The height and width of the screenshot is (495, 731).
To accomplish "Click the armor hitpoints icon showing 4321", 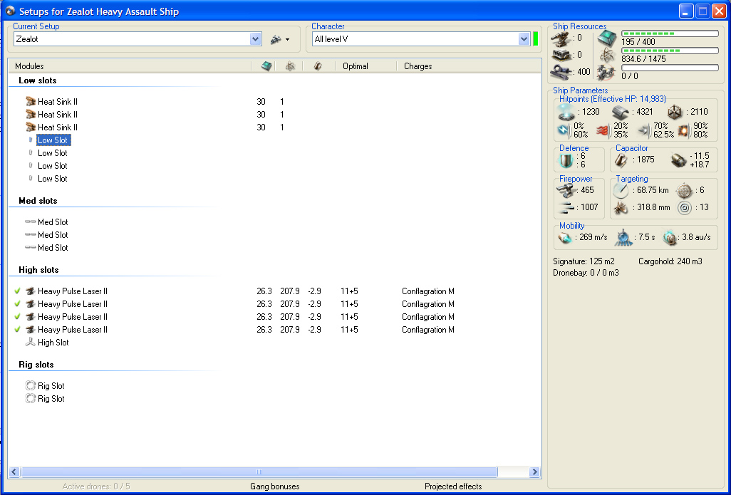I will coord(621,112).
